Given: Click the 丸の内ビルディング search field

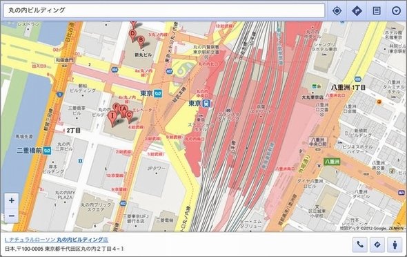Looking at the screenshot, I should pyautogui.click(x=164, y=10).
